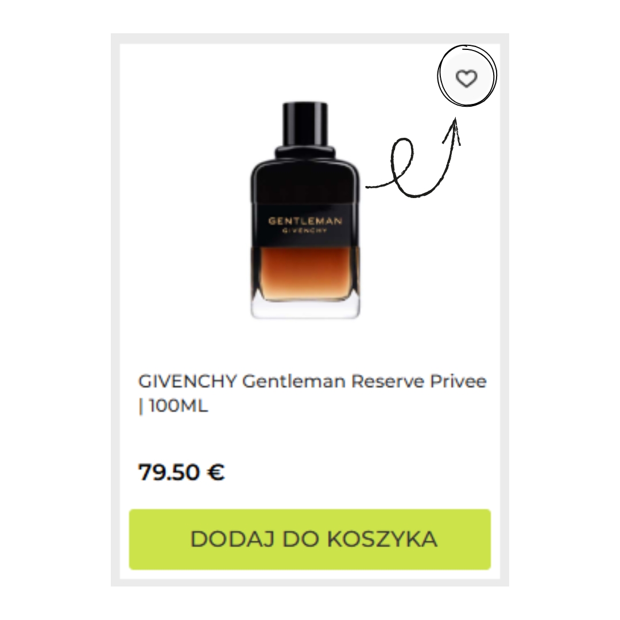The height and width of the screenshot is (620, 620).
Task: Click the clear glass base of the bottle
Action: tap(305, 308)
